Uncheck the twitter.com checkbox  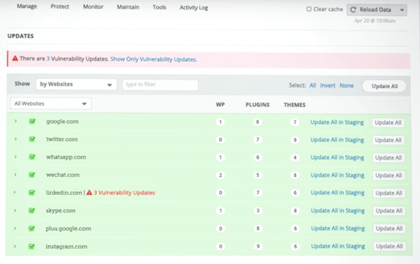click(32, 139)
